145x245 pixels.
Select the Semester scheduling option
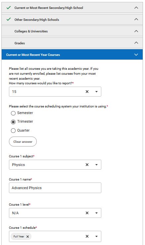(x=13, y=113)
